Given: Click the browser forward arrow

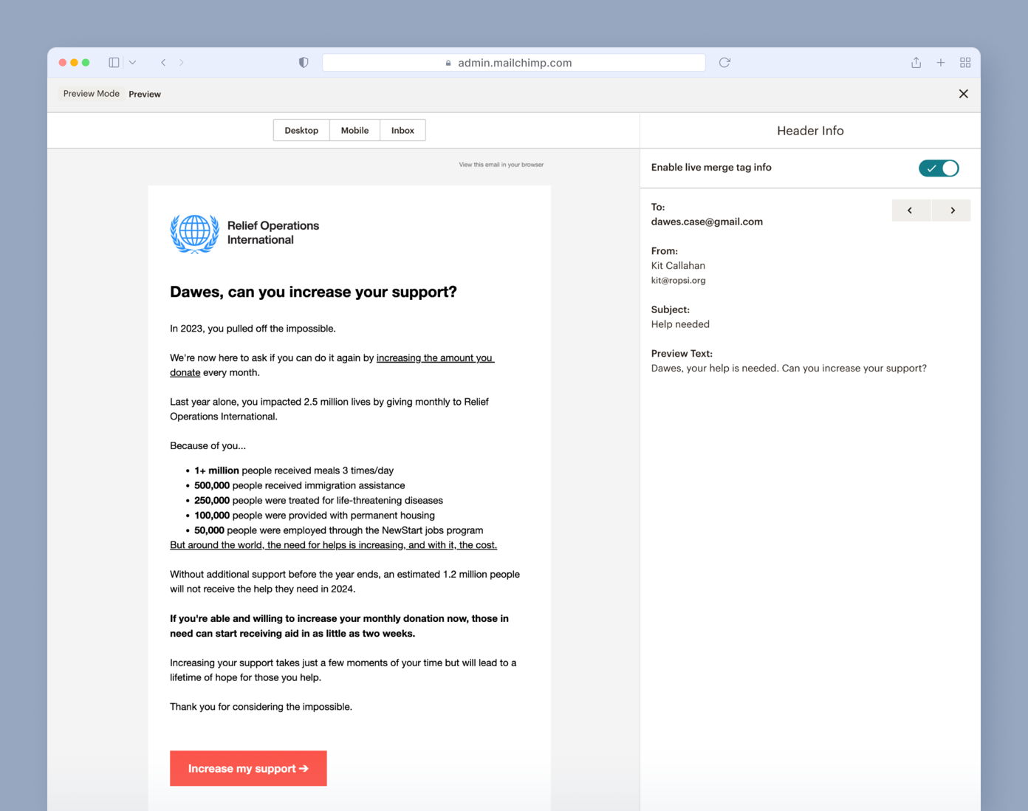Looking at the screenshot, I should [182, 63].
